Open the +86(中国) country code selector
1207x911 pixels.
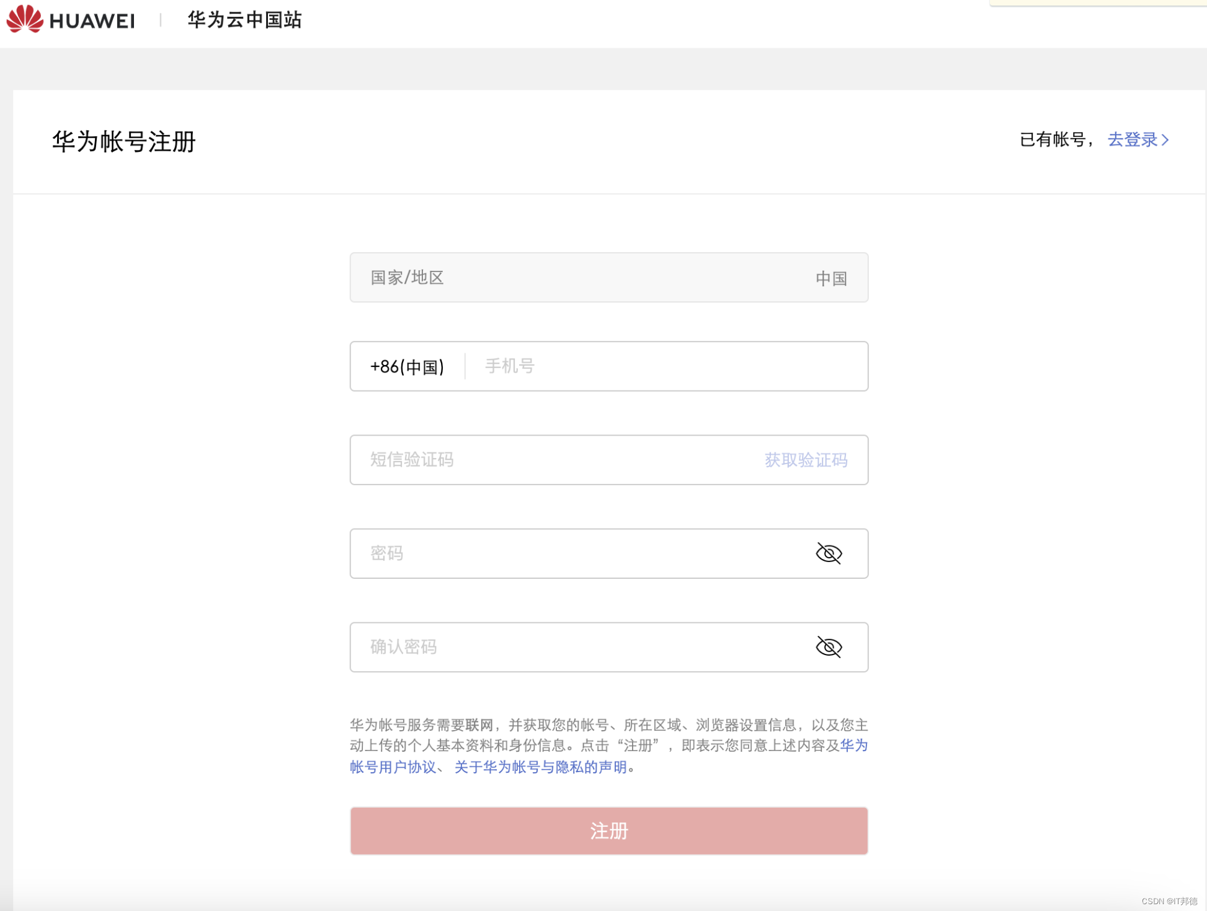407,366
